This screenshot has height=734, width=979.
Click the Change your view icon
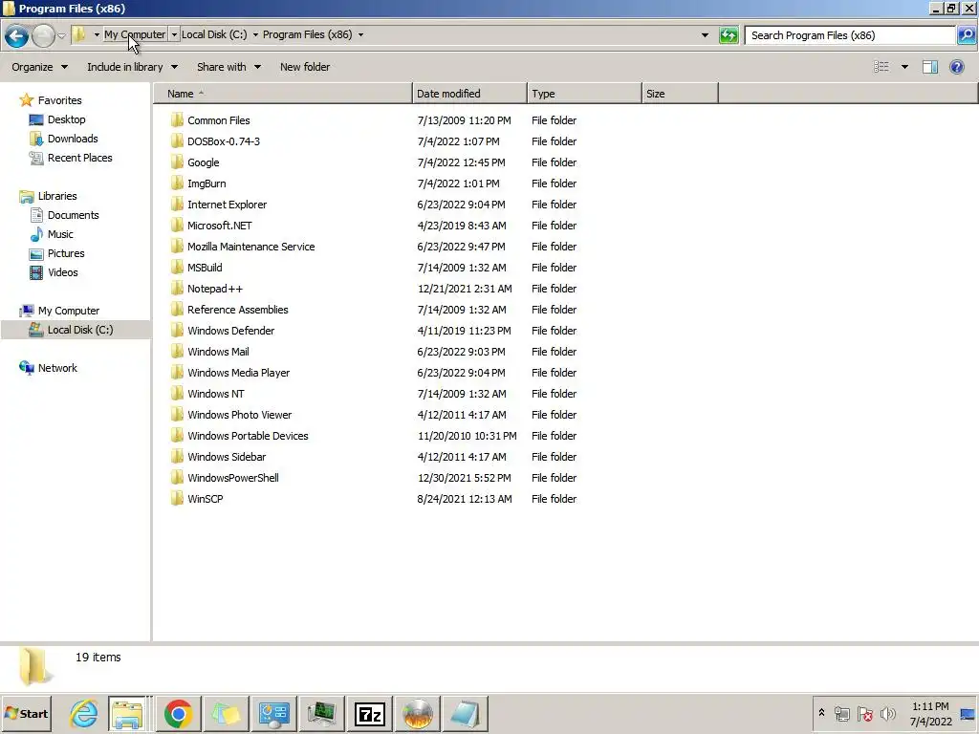(881, 67)
